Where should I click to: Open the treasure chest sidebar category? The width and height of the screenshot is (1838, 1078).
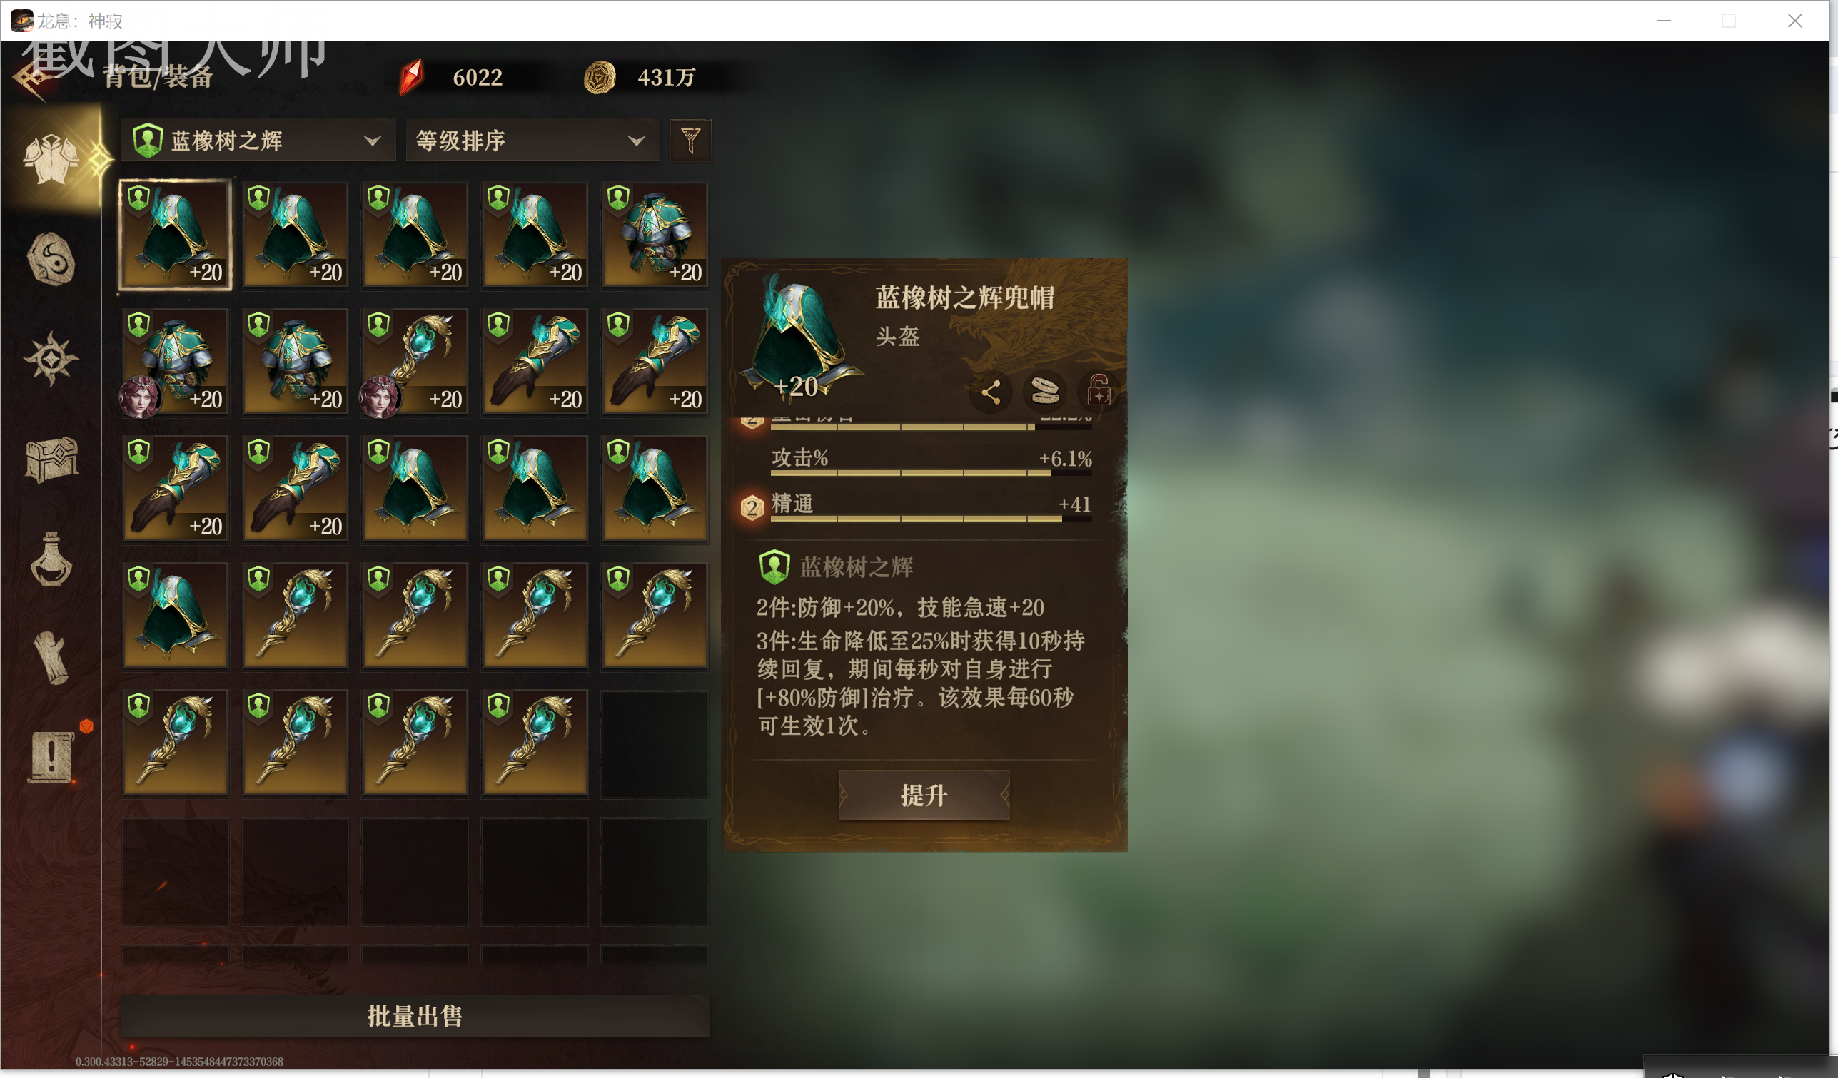click(x=51, y=459)
